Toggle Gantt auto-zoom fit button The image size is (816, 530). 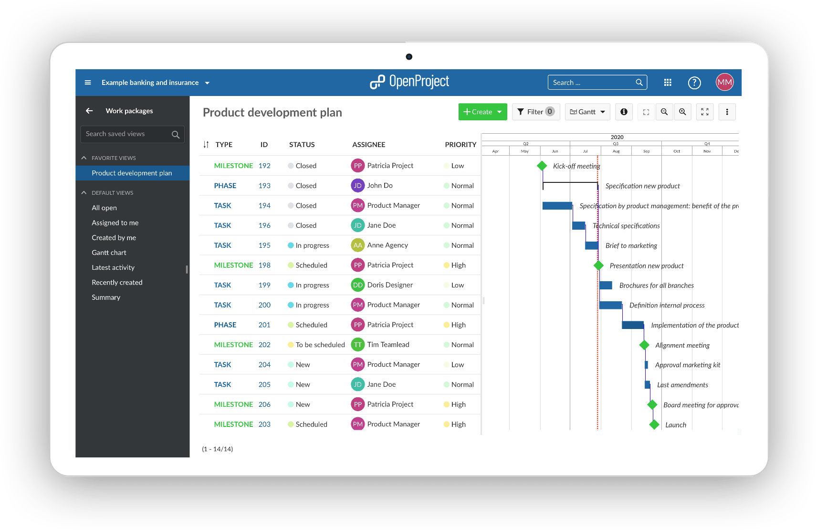point(646,112)
